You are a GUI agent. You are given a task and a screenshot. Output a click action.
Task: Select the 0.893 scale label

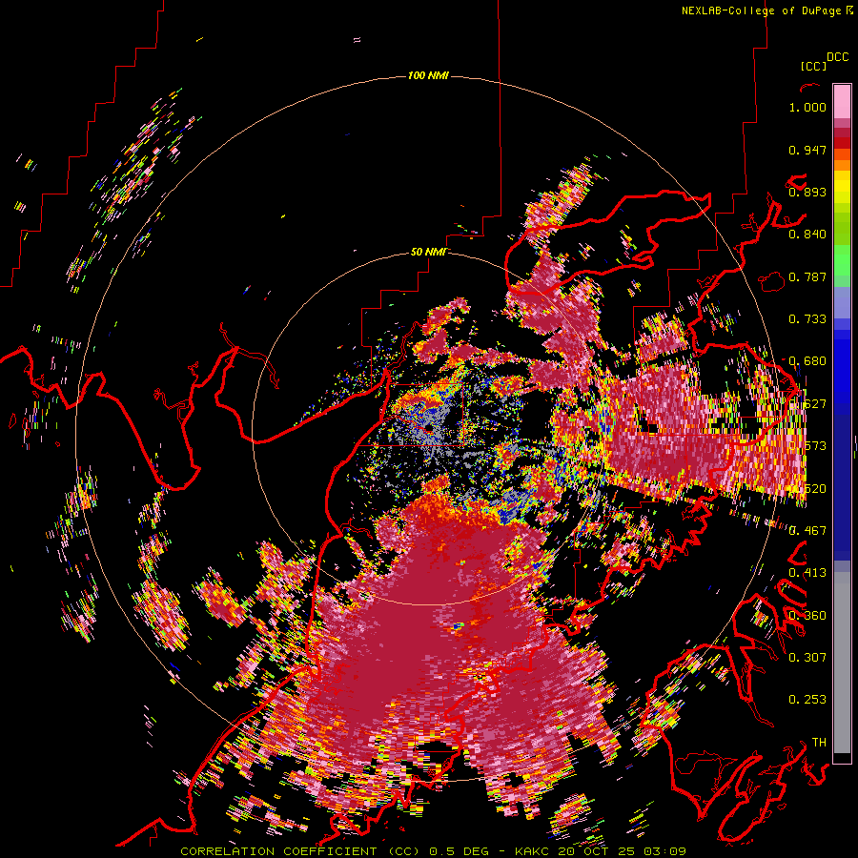(807, 192)
